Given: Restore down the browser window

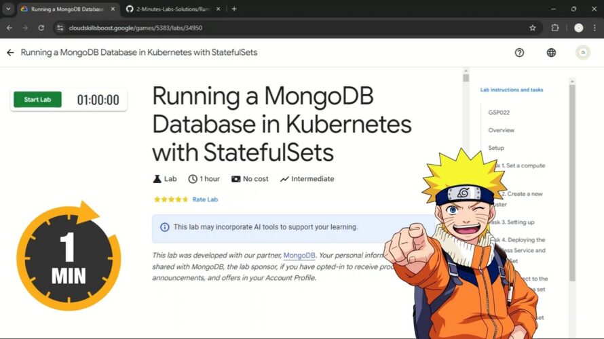Looking at the screenshot, I should 573,9.
